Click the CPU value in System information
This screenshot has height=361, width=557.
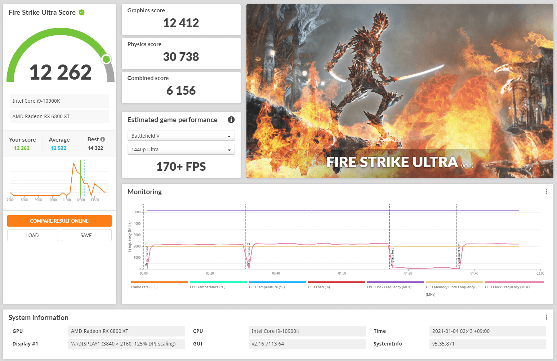[x=307, y=331]
